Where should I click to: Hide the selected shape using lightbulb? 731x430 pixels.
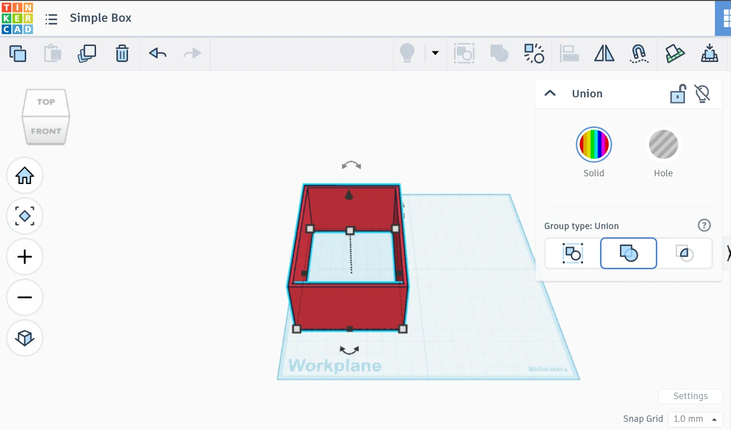tap(702, 94)
